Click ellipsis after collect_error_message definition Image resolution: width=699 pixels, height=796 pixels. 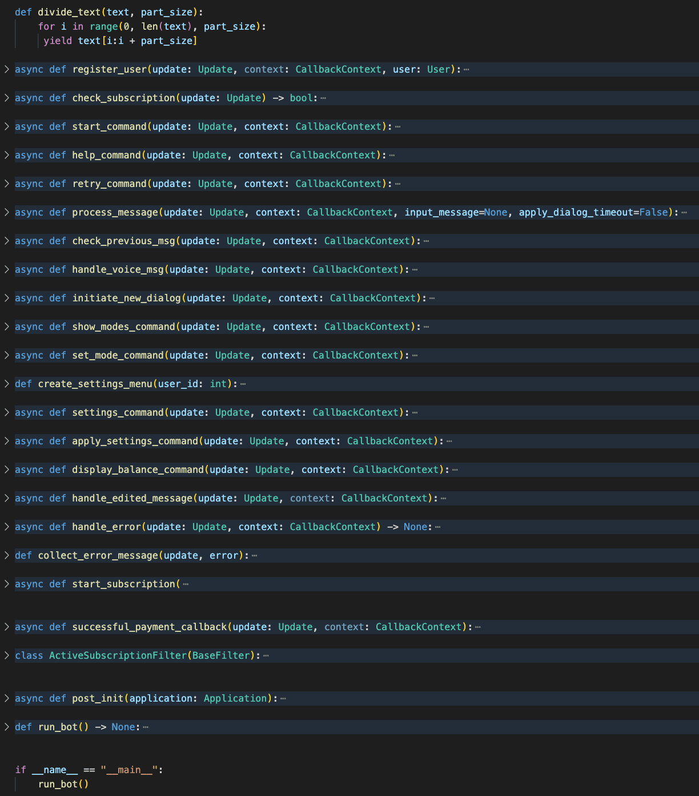tap(254, 556)
